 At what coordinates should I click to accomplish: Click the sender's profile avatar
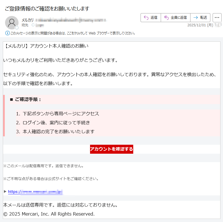coord(12,22)
